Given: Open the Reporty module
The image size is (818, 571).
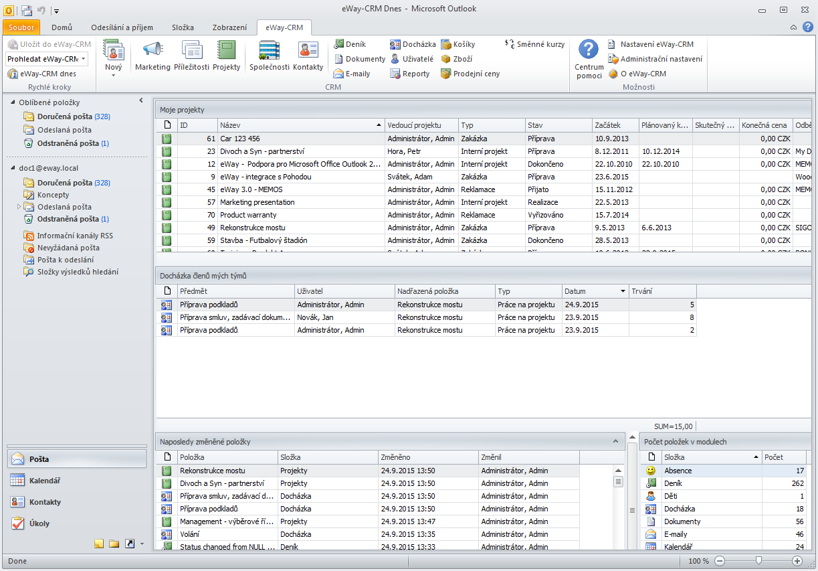Looking at the screenshot, I should click(410, 74).
